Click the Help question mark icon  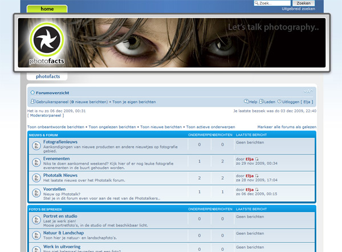(246, 101)
